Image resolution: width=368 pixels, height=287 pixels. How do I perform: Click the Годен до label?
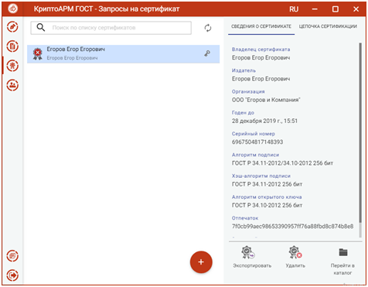[x=243, y=113]
